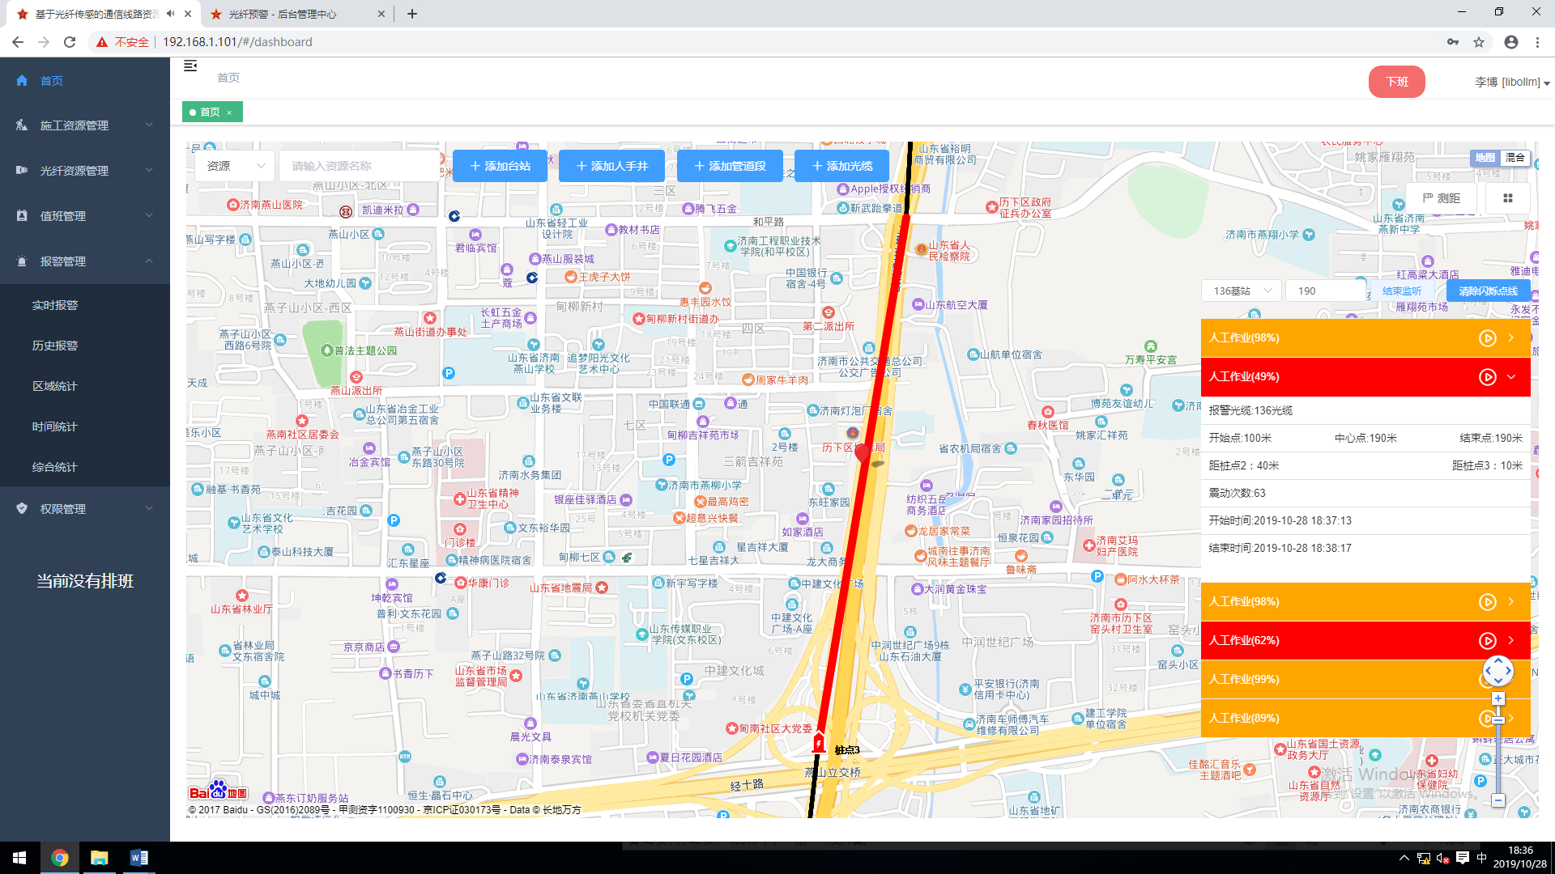This screenshot has width=1555, height=874.
Task: Click 添加台站 button
Action: click(501, 166)
